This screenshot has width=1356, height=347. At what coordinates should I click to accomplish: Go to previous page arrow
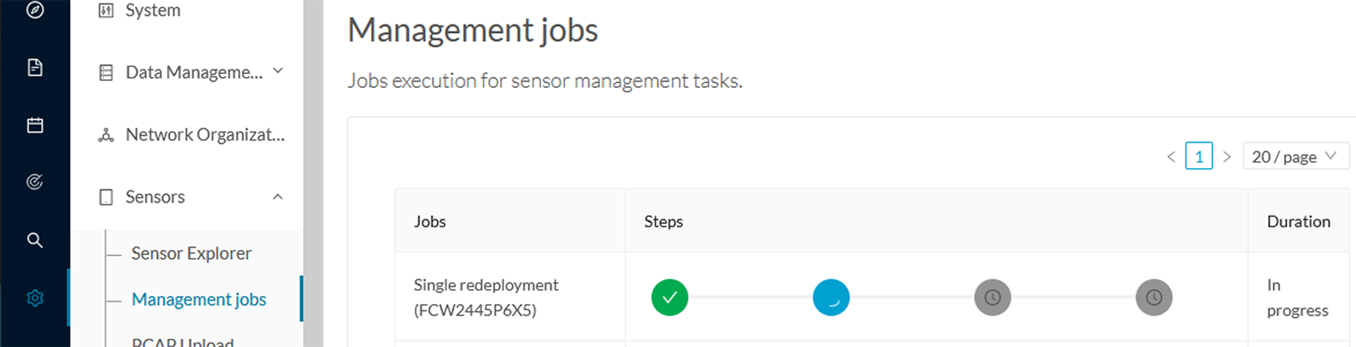pos(1171,157)
